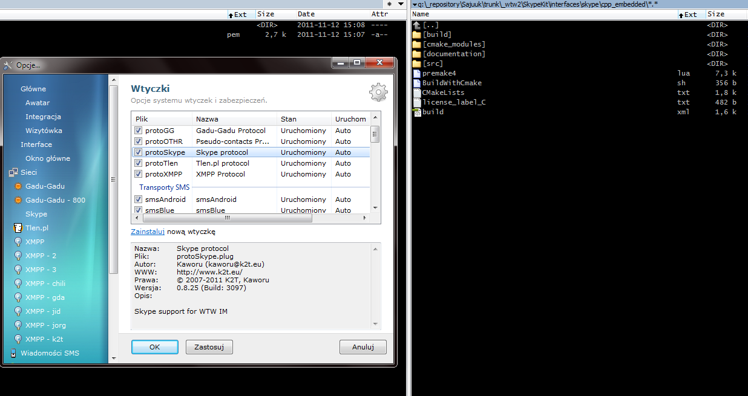Click the * filter button above left panel
This screenshot has width=748, height=396.
pyautogui.click(x=389, y=4)
